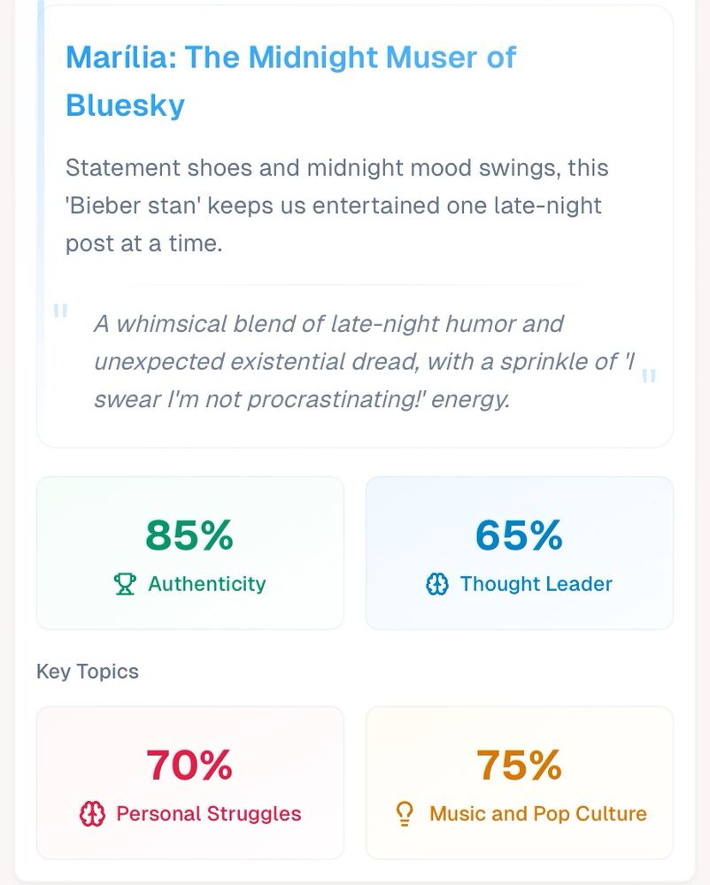Viewport: 710px width, 885px height.
Task: Open the Music and Pop Culture topic label
Action: (x=537, y=814)
